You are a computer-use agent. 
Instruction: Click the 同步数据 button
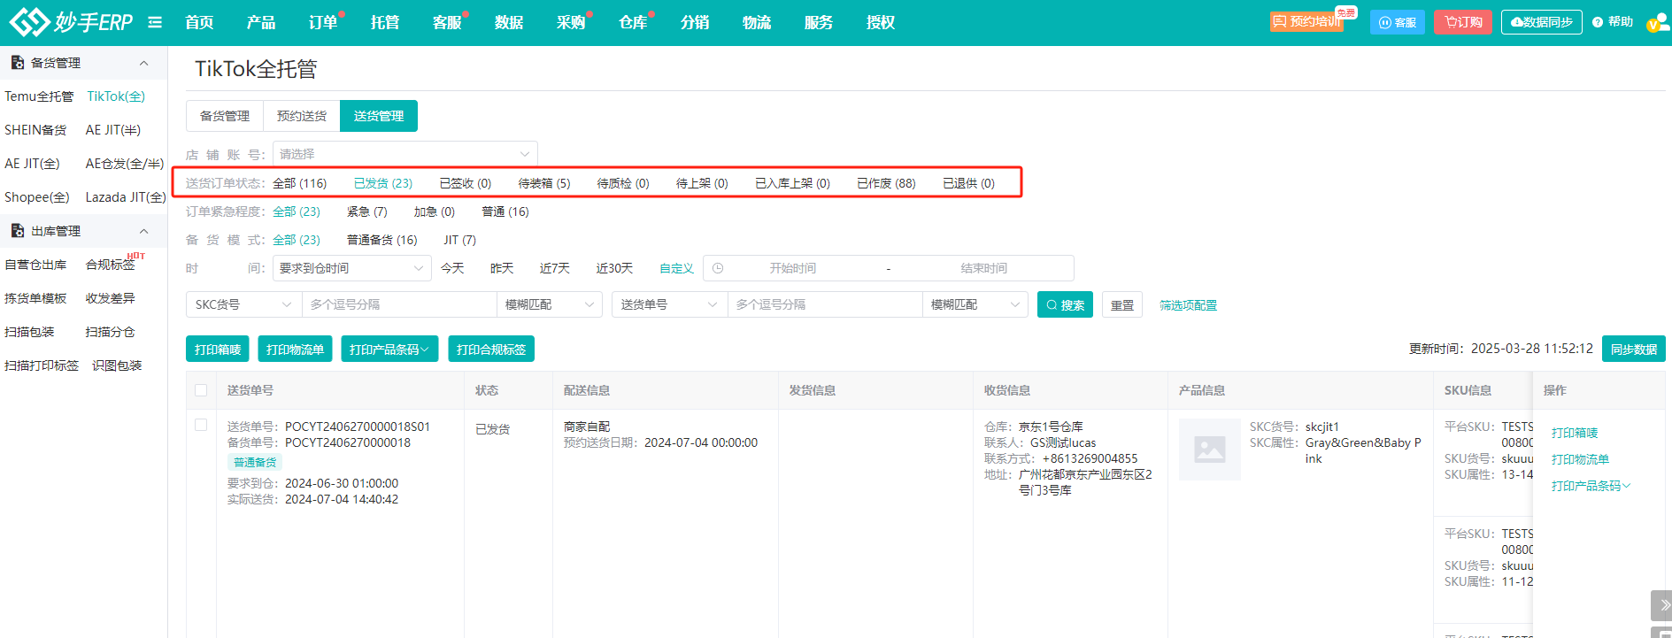[1634, 350]
